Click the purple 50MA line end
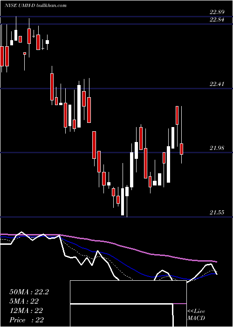Viewport: 233px width, 327px height. (x=216, y=262)
